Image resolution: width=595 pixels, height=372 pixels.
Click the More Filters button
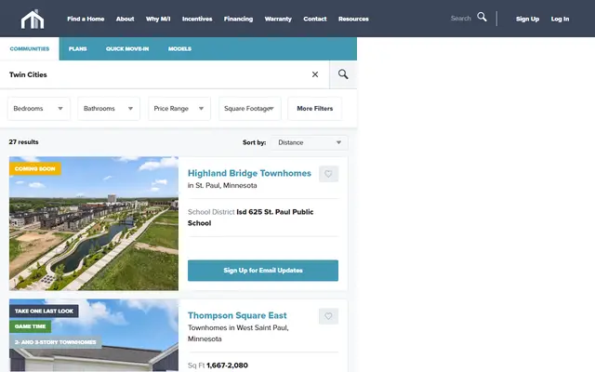[315, 109]
